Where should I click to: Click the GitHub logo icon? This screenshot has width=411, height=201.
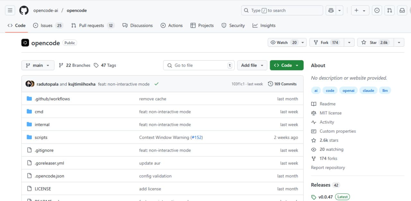click(24, 11)
